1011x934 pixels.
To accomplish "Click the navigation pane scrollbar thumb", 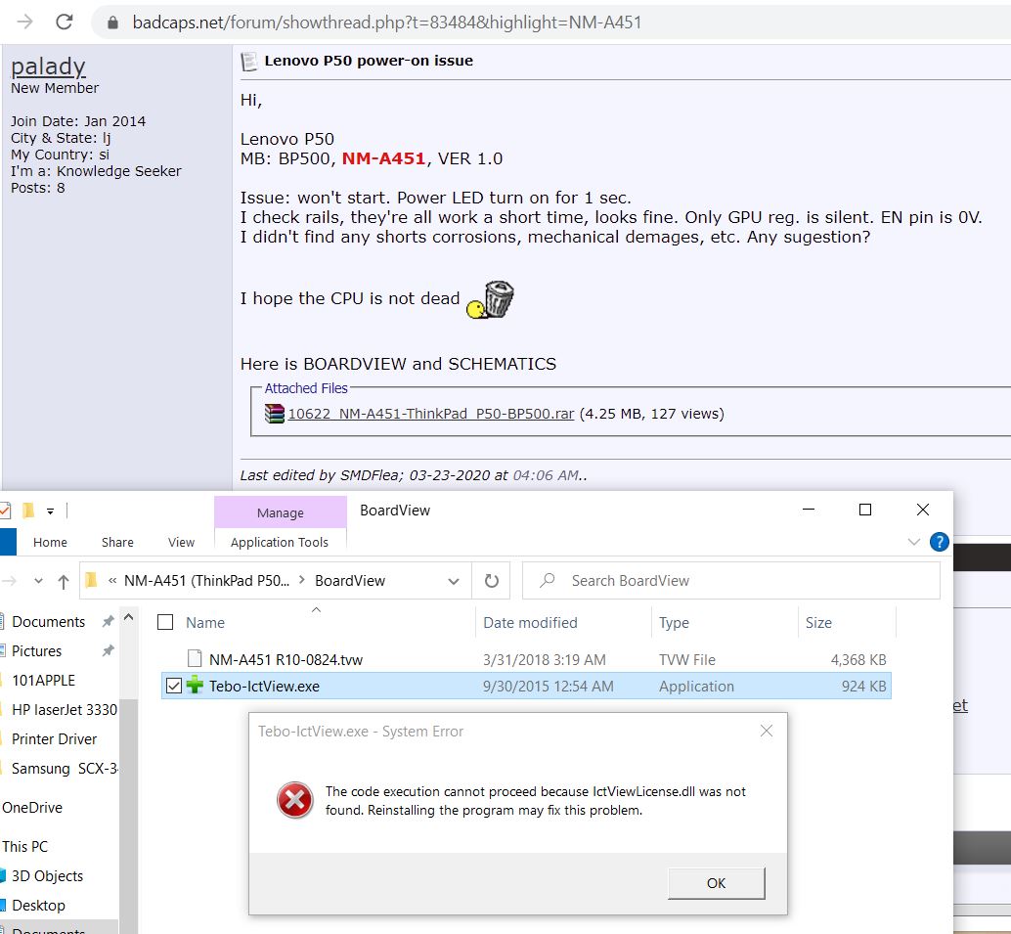I will [x=129, y=816].
